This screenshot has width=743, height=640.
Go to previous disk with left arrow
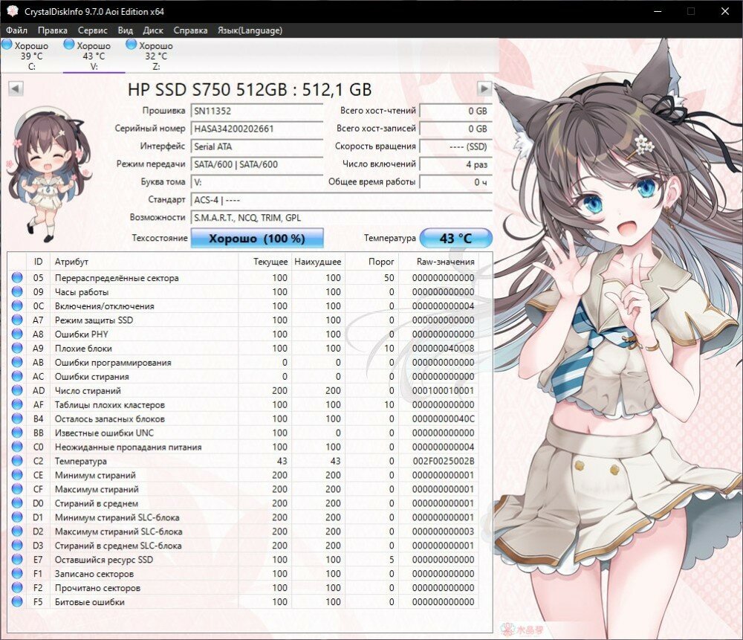(16, 88)
